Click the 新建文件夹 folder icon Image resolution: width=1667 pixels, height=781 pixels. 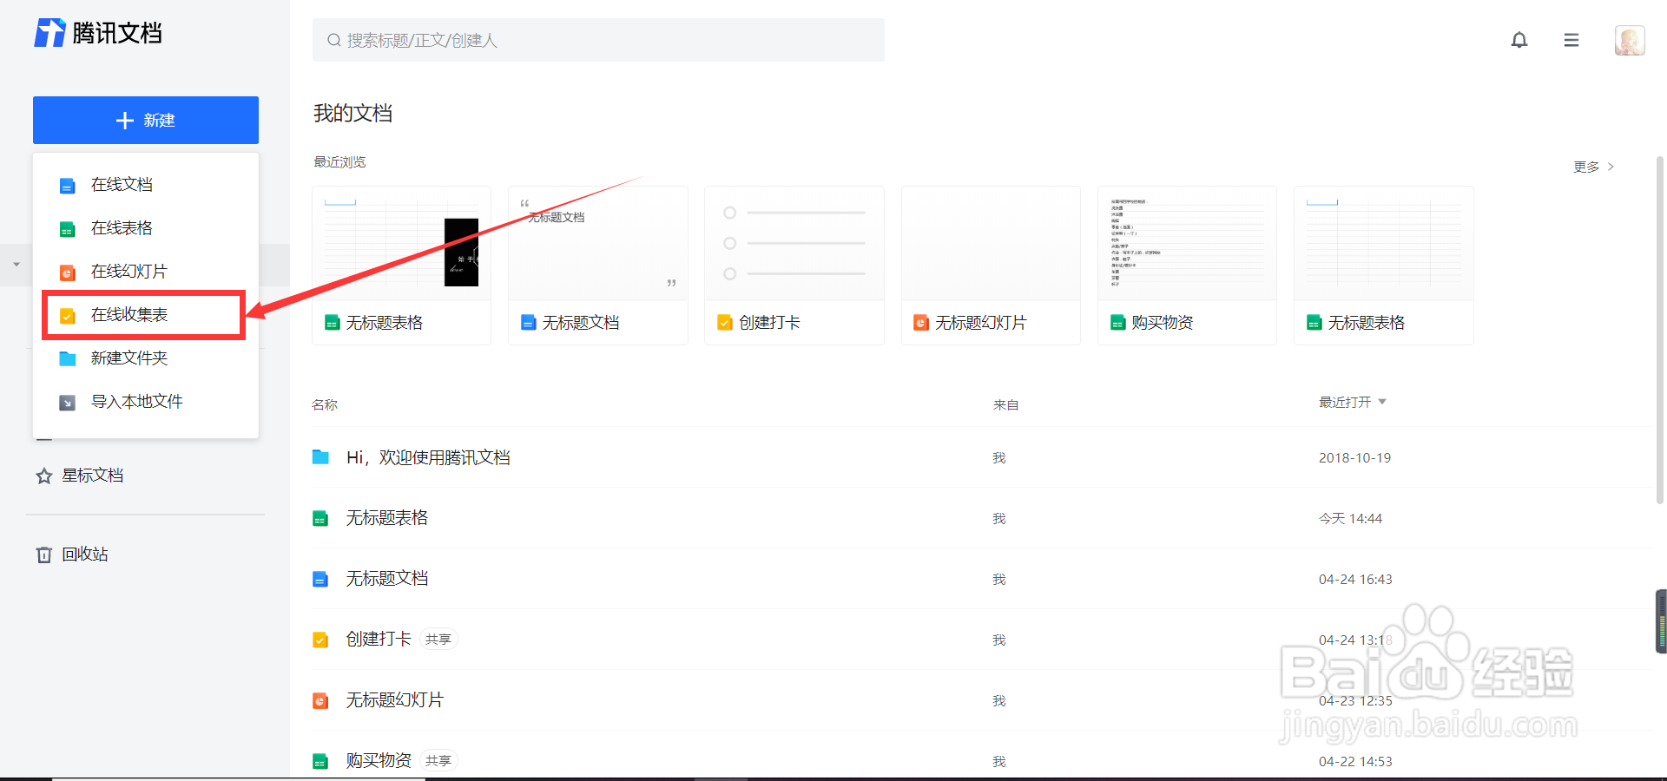(67, 358)
